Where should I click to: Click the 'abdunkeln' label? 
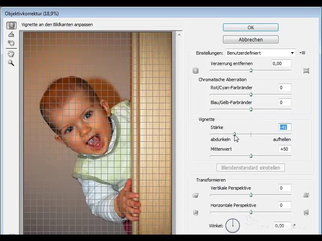[220, 139]
